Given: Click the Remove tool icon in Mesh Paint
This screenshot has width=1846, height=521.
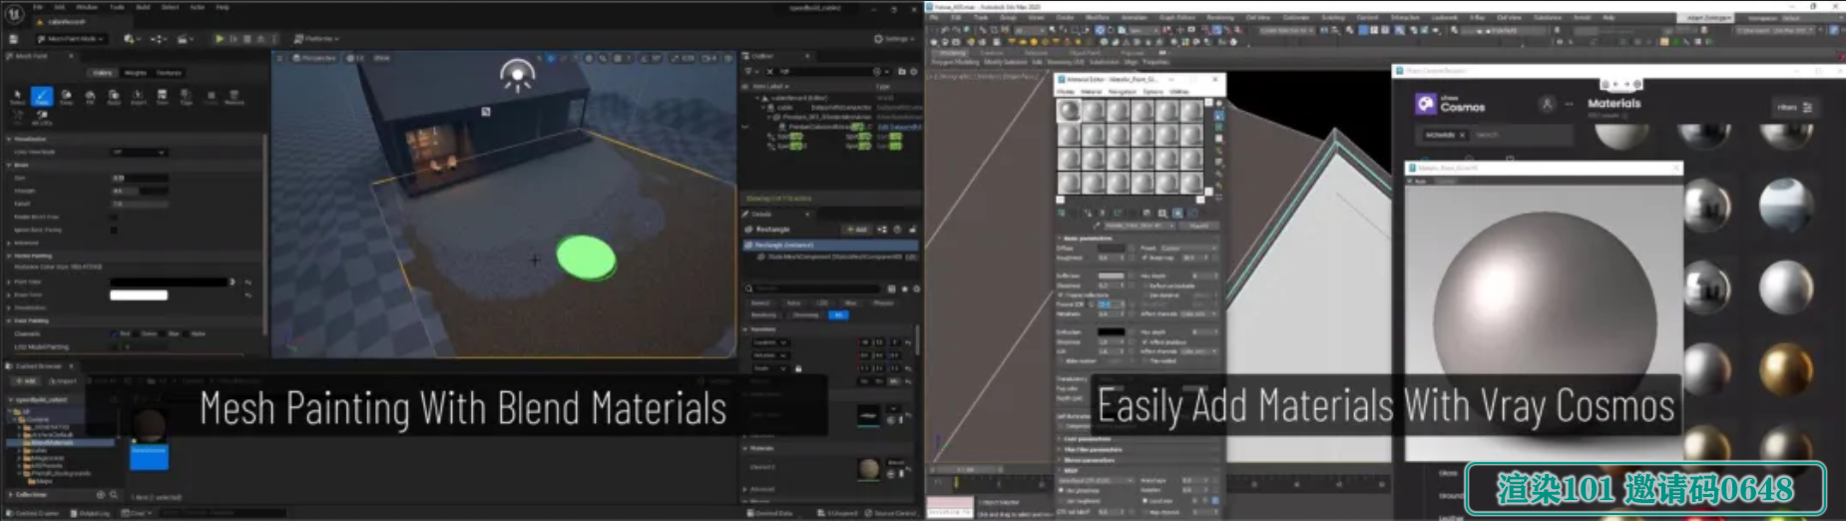Looking at the screenshot, I should (x=234, y=96).
